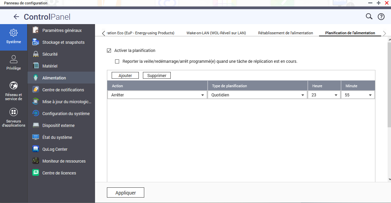Click the Centre de notifications bell icon
This screenshot has height=203, width=391.
tap(36, 90)
